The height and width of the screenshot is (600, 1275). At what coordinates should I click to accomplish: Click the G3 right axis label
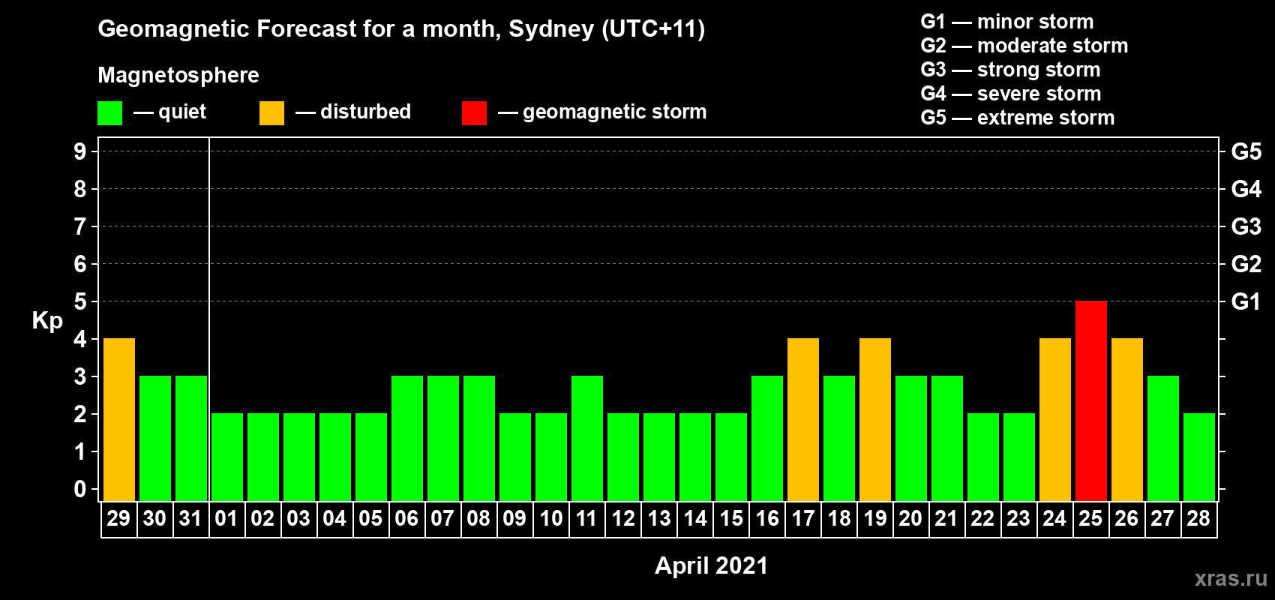[1246, 226]
